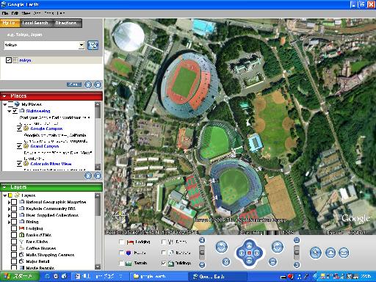This screenshot has height=282, width=376.
Task: Expand the Keyhole Community BBS layer
Action: tap(9, 209)
